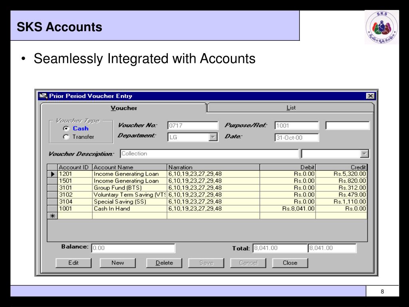Click the Close button
This screenshot has height=307, width=409.
tap(290, 263)
